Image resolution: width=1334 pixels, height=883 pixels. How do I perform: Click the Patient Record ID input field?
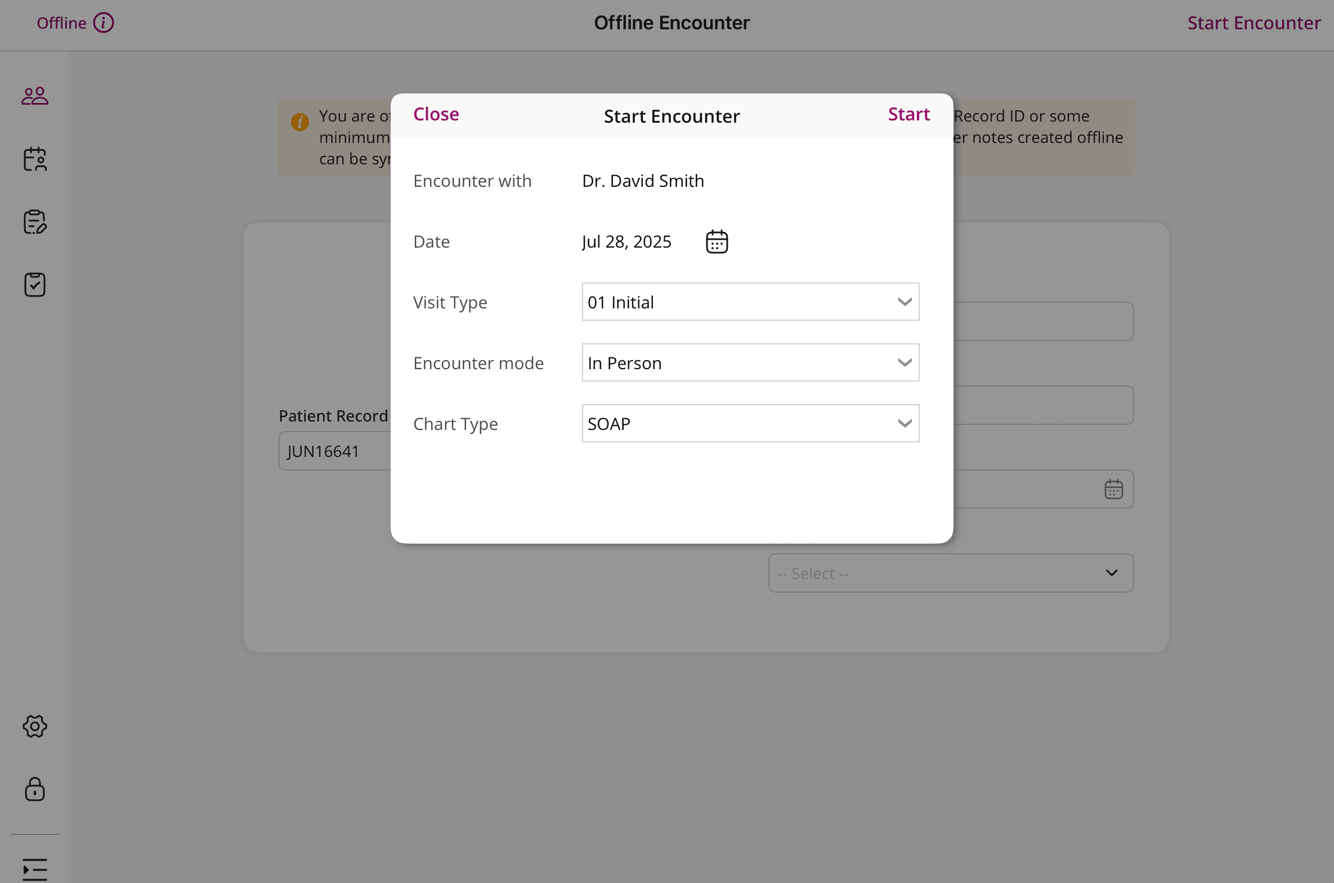[335, 451]
